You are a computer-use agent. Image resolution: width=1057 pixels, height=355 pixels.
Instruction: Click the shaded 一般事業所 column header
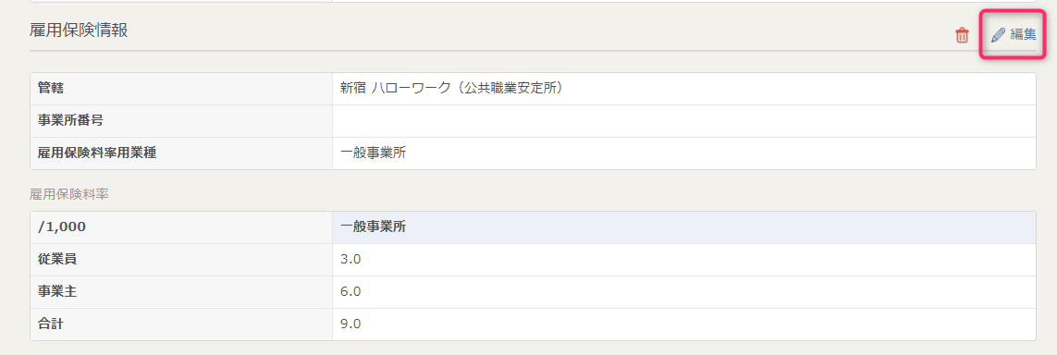coord(683,227)
